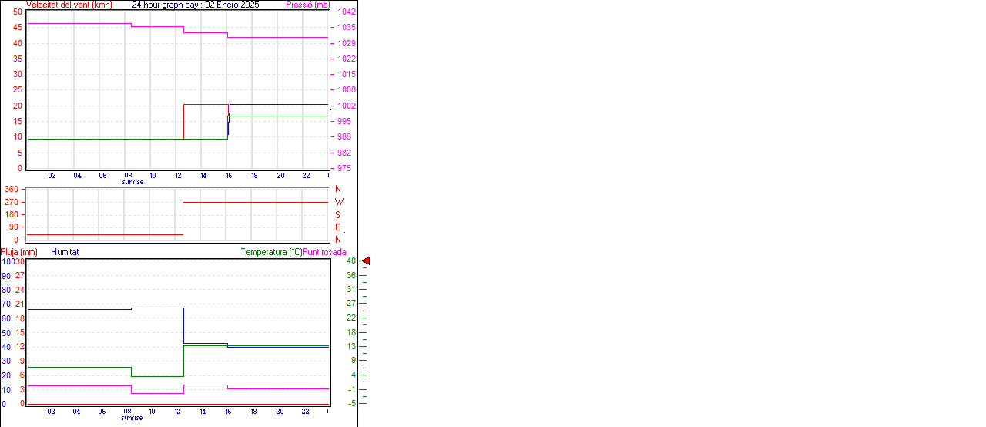986x427 pixels.
Task: Click hour 16 on the bottom graph axis
Action: [229, 412]
